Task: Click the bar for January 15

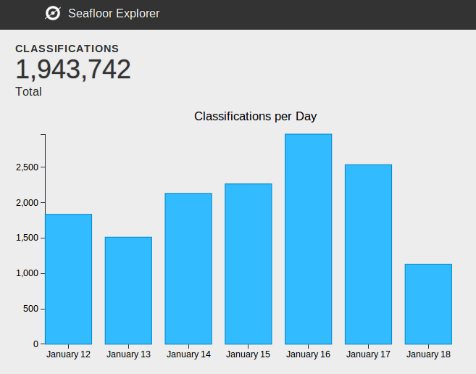Action: [249, 264]
